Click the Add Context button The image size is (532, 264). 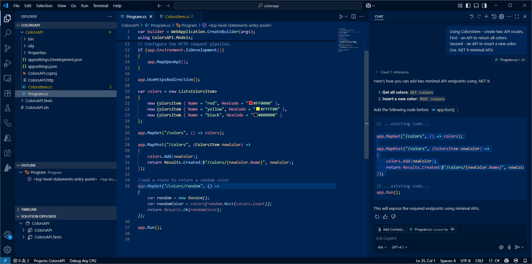click(391, 229)
